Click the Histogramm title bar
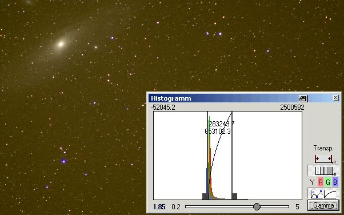The height and width of the screenshot is (215, 344). (223, 98)
